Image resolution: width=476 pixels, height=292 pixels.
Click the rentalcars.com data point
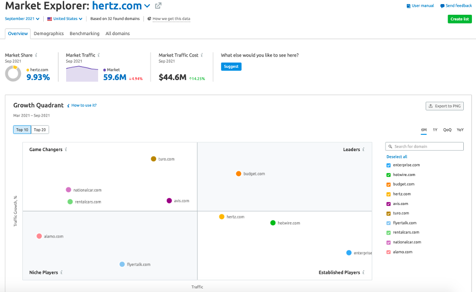pyautogui.click(x=70, y=201)
